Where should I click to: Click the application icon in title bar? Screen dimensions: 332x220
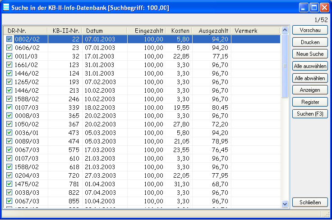(x=6, y=7)
